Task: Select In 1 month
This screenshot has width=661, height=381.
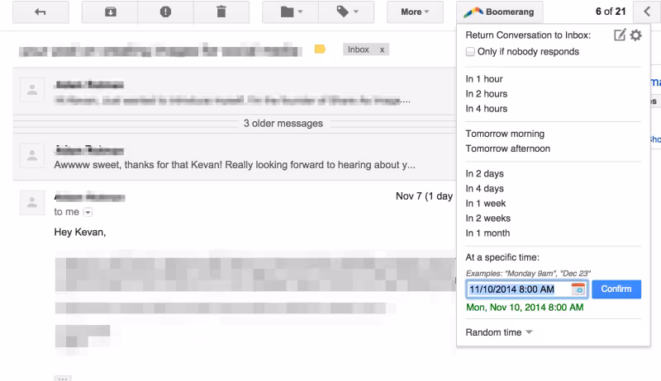Action: (x=487, y=233)
